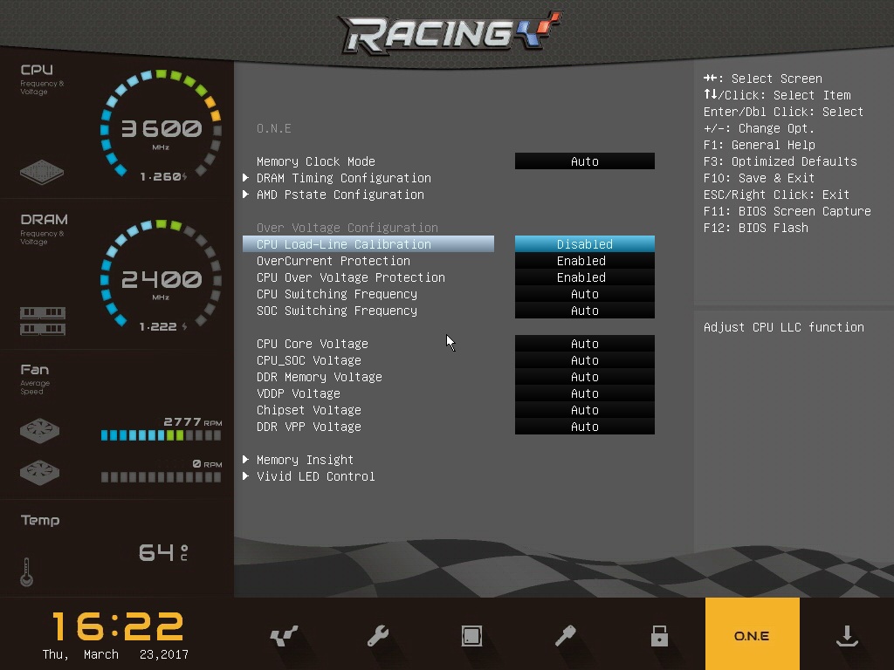The image size is (894, 670).
Task: Select the Chipset Voltage label
Action: pos(309,410)
